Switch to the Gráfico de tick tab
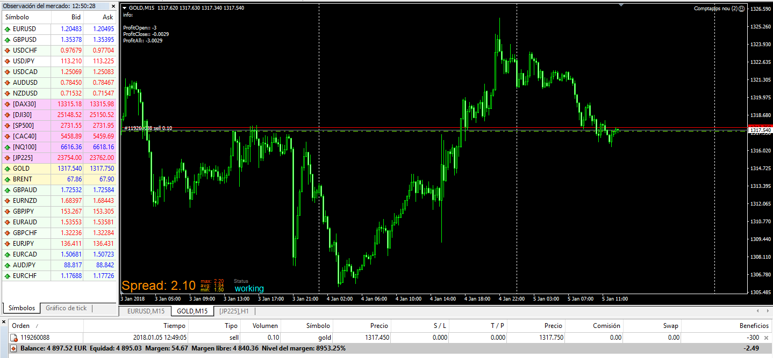773x358 pixels. point(66,308)
